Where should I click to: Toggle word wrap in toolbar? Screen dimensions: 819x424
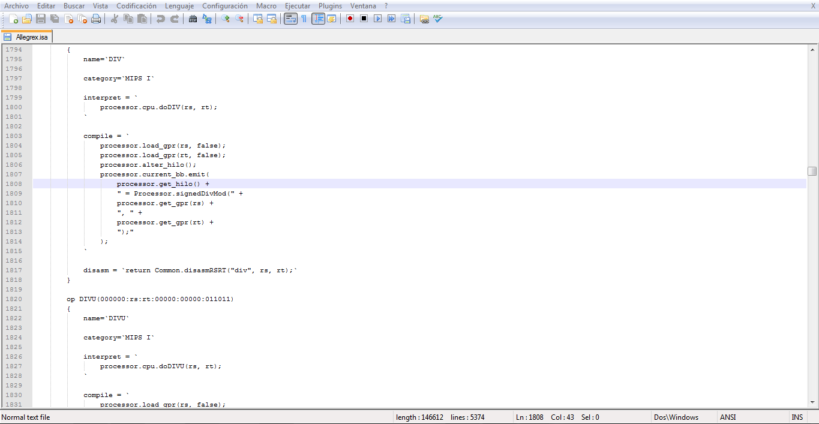coord(290,19)
